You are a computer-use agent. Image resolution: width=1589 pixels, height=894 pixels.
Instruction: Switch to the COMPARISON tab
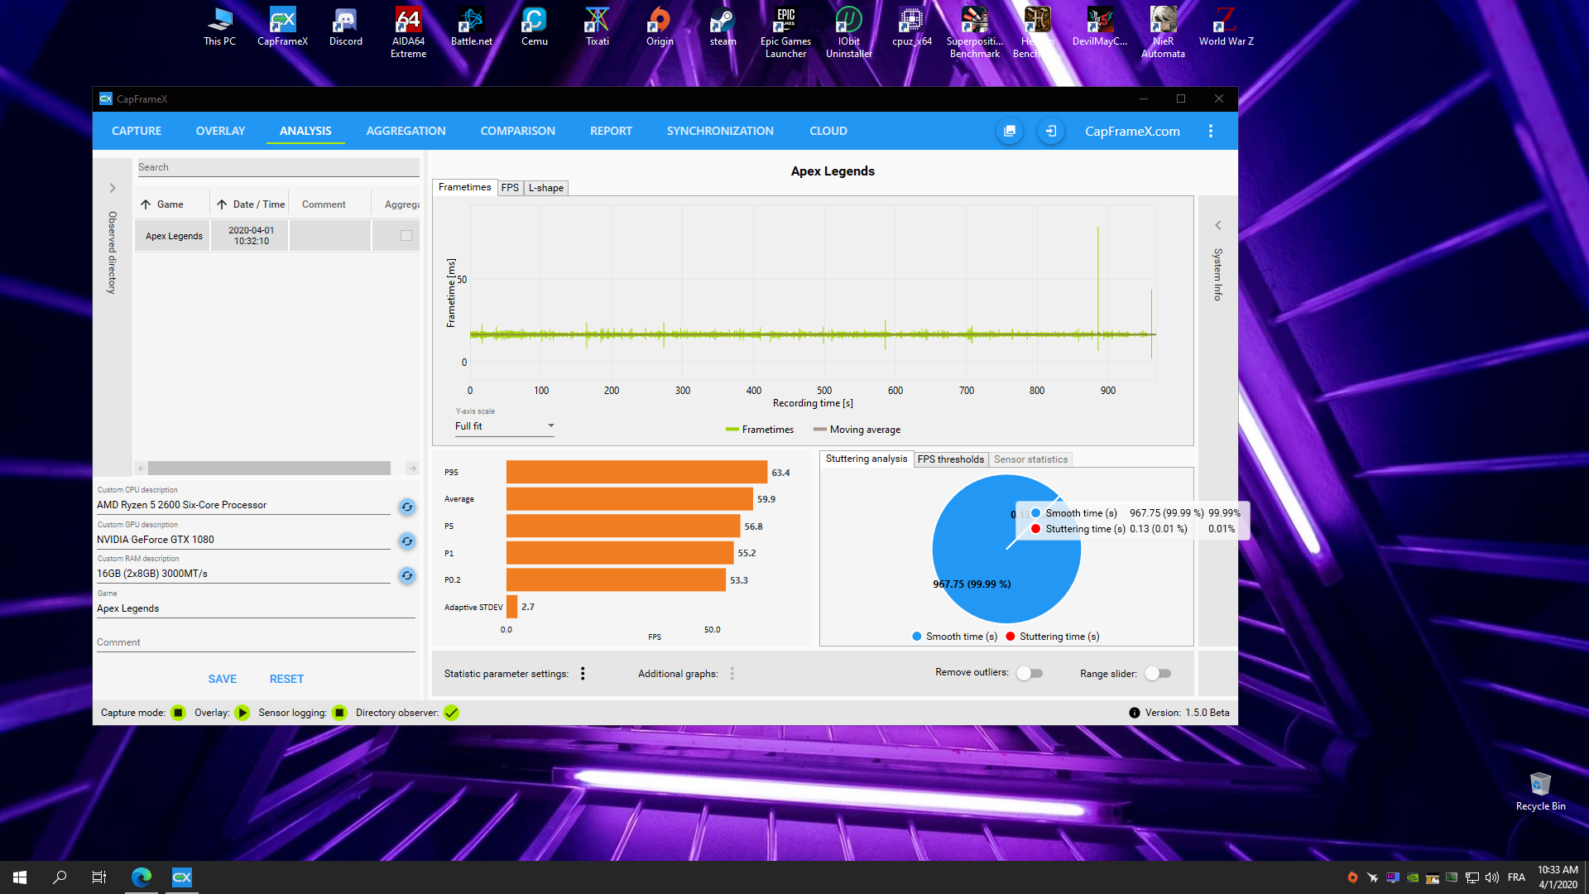(517, 131)
